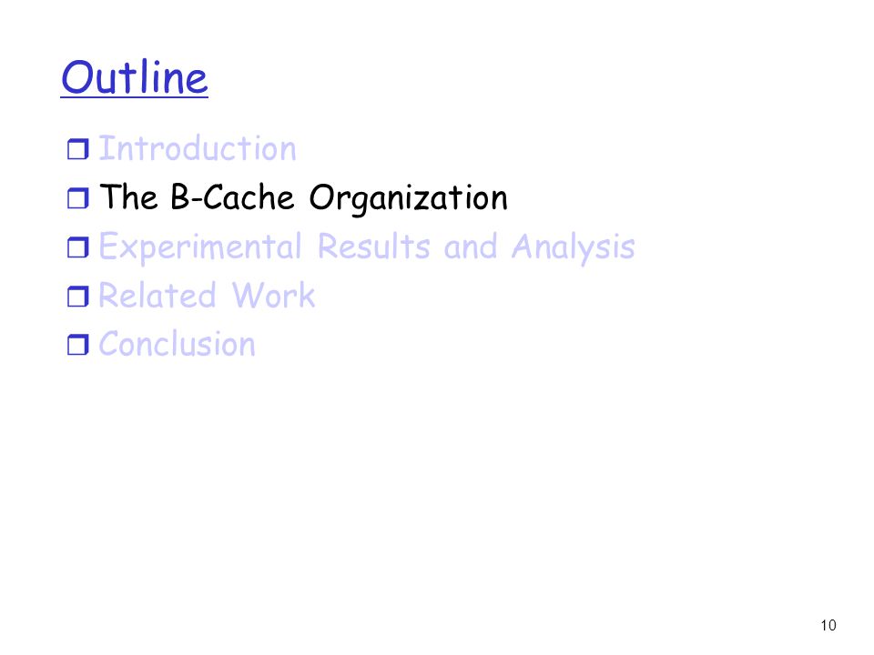Select the word Organization in the highlighted item

(x=408, y=198)
